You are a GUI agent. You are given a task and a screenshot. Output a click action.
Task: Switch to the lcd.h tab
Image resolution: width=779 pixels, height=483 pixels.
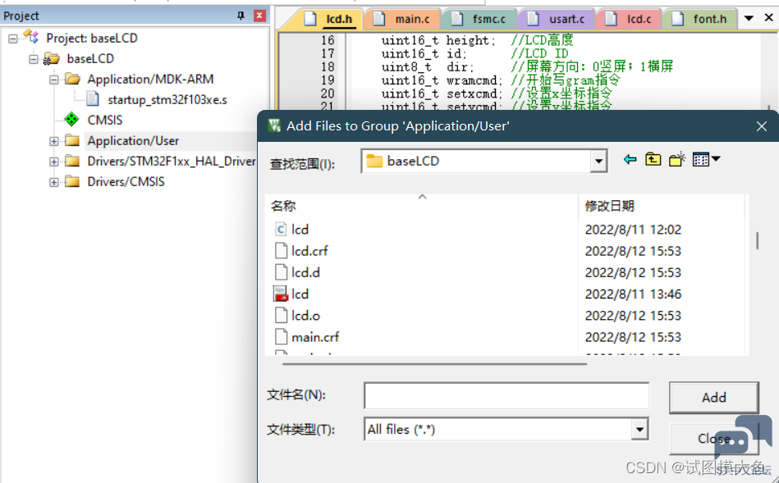330,19
